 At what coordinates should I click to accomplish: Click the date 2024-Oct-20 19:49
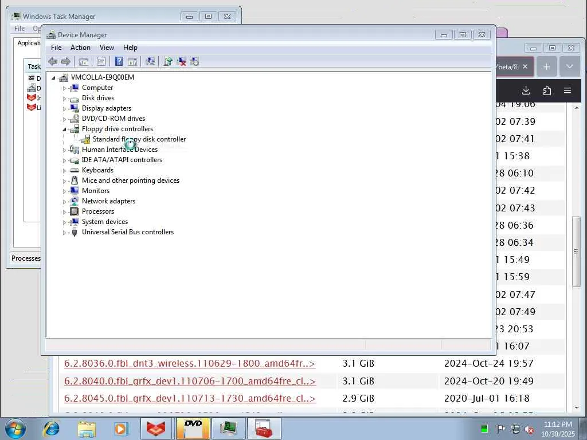tap(489, 381)
